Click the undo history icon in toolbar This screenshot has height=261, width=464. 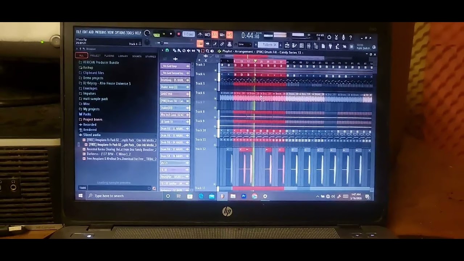329,37
